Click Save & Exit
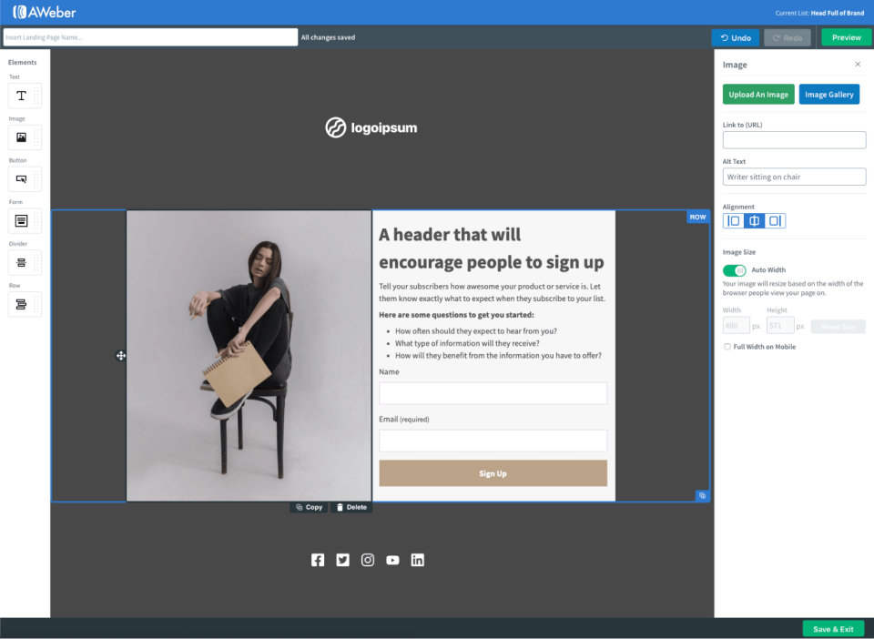Viewport: 874px width, 639px height. (833, 628)
